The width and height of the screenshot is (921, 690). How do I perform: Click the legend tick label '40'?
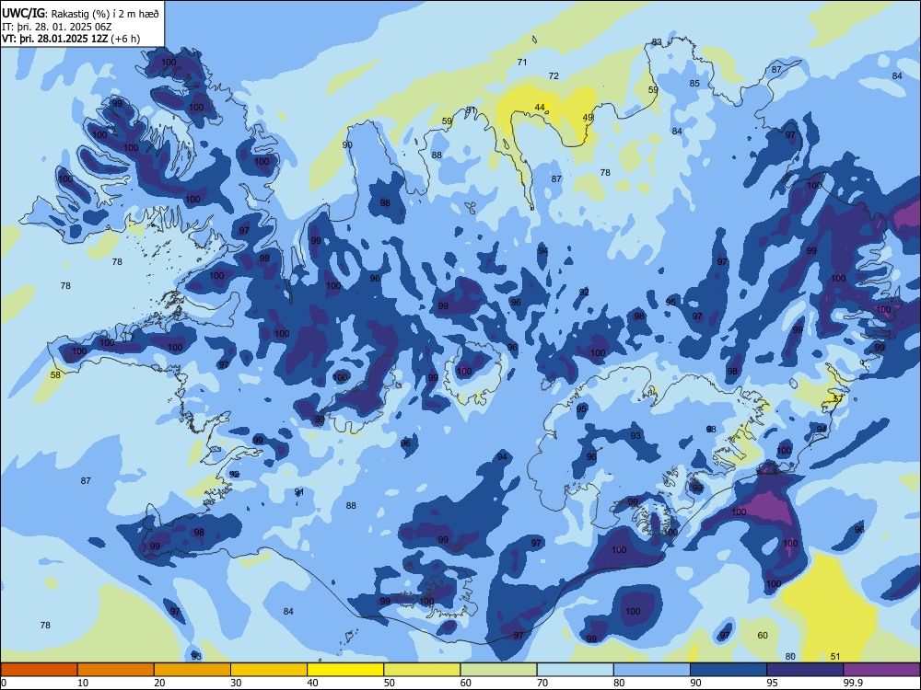coord(312,683)
